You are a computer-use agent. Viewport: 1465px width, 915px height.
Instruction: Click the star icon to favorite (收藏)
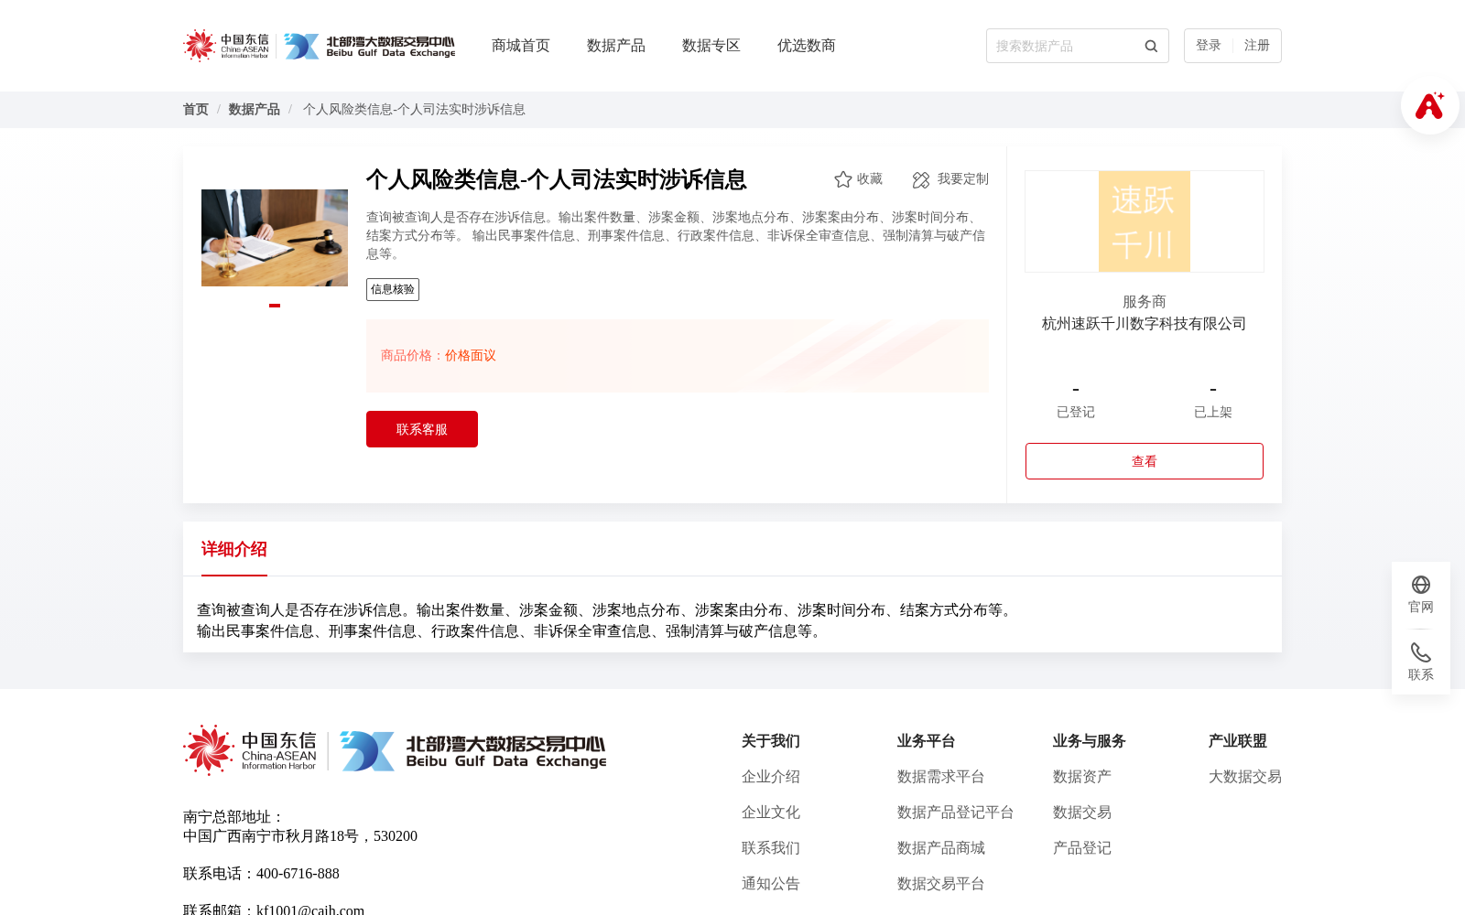[843, 179]
